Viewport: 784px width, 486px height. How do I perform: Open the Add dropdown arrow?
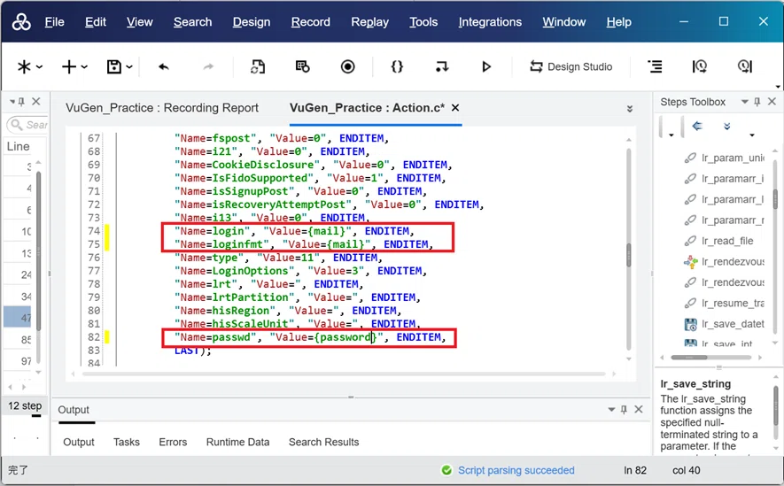(84, 67)
